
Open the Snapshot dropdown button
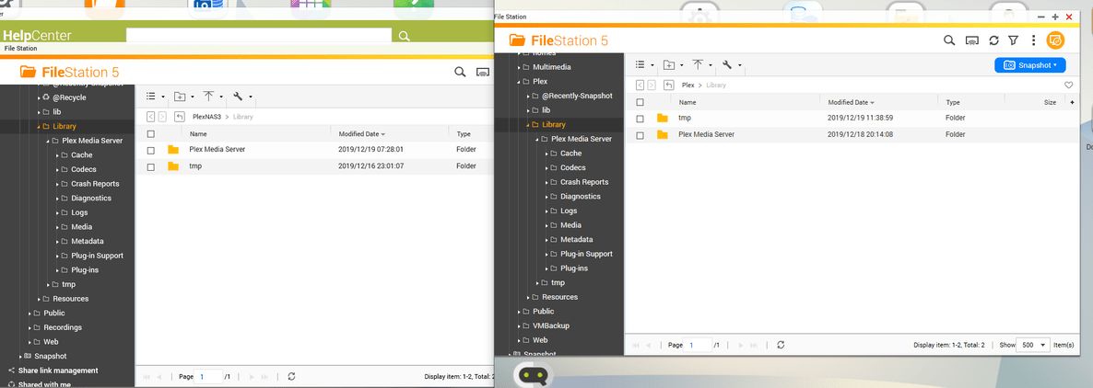[1029, 64]
